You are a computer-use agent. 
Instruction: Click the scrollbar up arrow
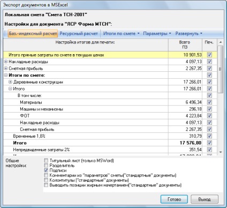tap(221, 42)
